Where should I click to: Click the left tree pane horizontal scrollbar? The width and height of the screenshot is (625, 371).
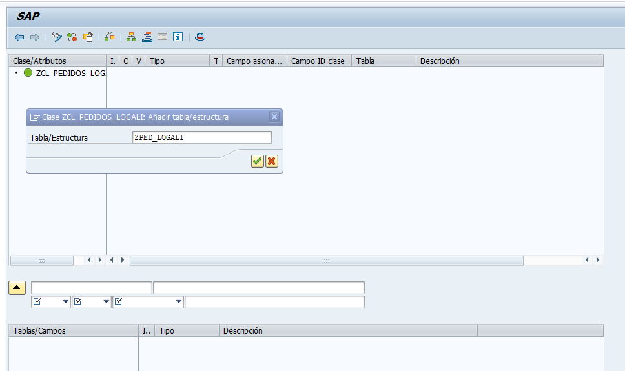pos(42,260)
